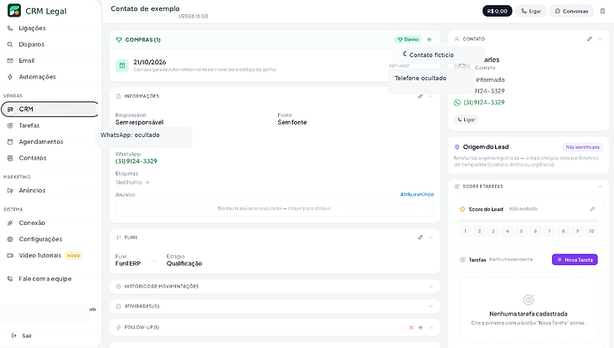614x348 pixels.
Task: Edit the Informações section pencil icon
Action: pos(421,96)
